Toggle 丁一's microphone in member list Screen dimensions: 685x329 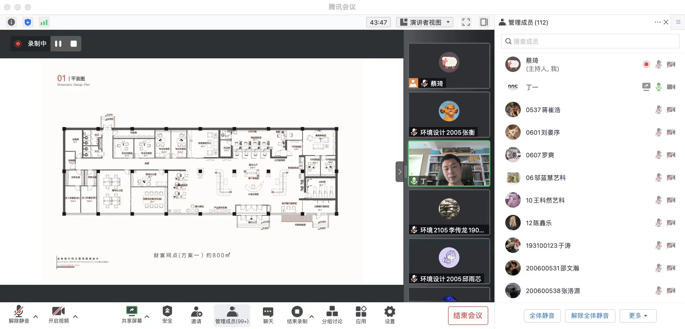click(658, 87)
